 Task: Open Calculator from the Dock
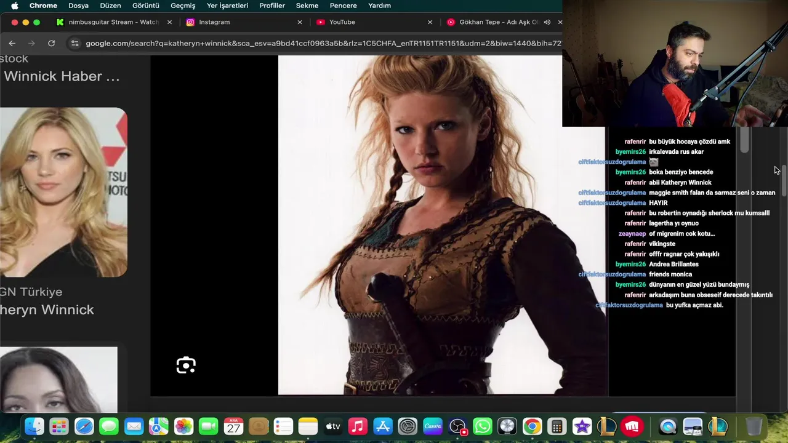pos(557,426)
